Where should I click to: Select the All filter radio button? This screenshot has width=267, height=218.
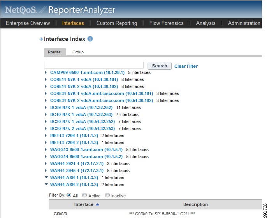tap(69, 195)
